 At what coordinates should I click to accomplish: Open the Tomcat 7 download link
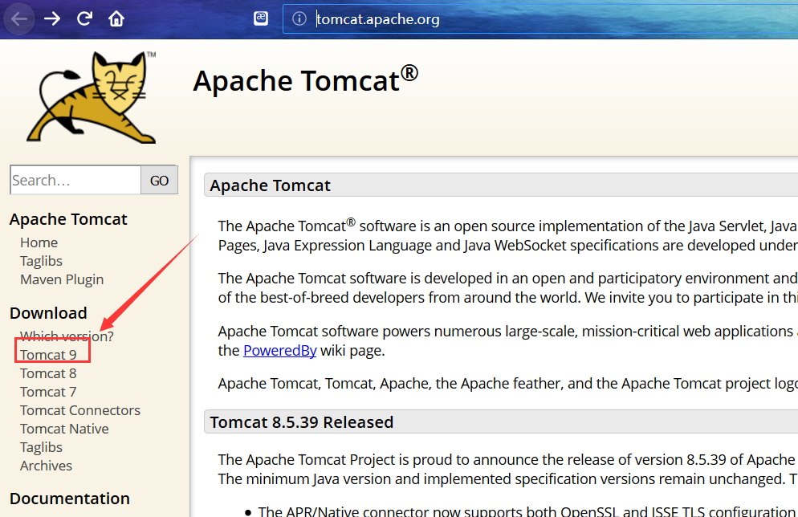48,392
